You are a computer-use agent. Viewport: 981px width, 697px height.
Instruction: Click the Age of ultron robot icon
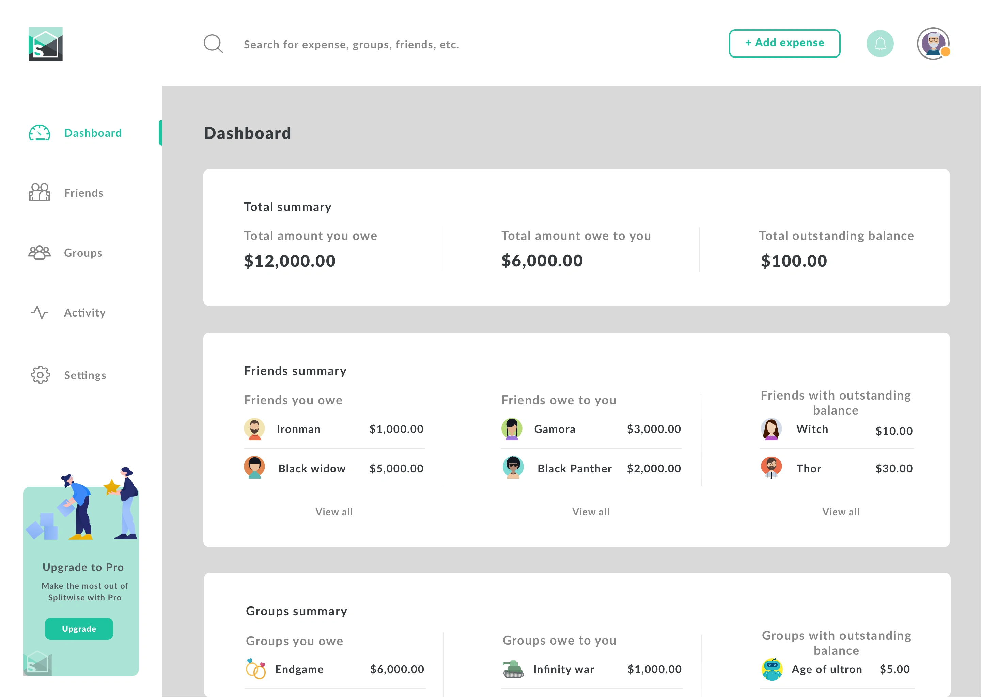click(x=772, y=669)
